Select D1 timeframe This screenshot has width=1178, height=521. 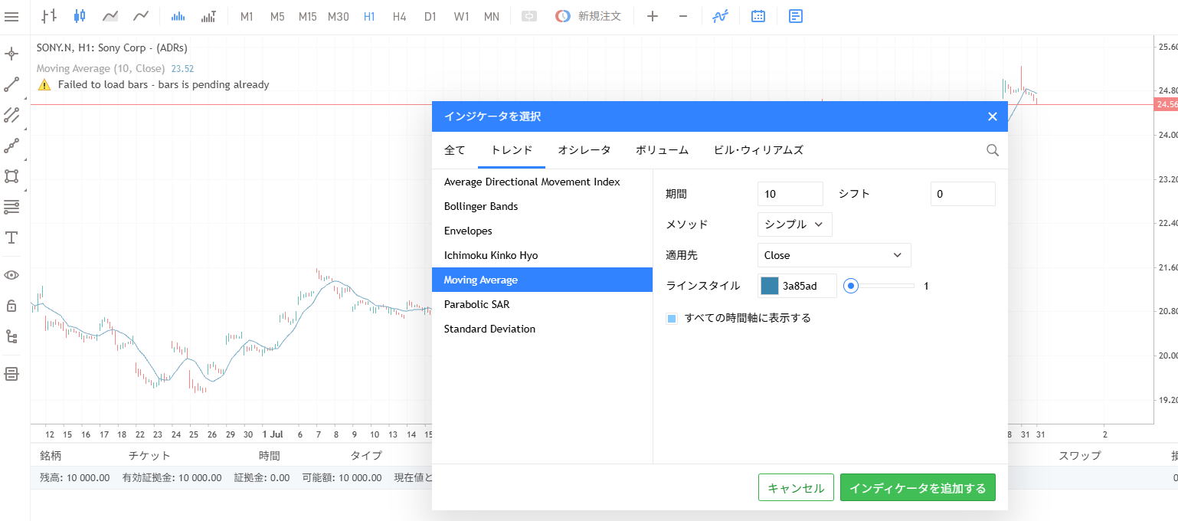[x=430, y=16]
